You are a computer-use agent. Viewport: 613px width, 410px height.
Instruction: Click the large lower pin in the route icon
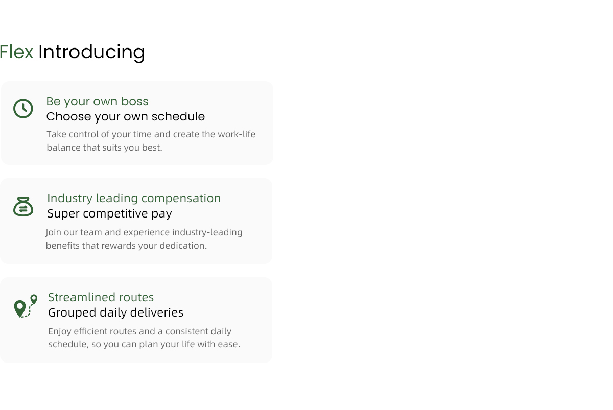[20, 308]
